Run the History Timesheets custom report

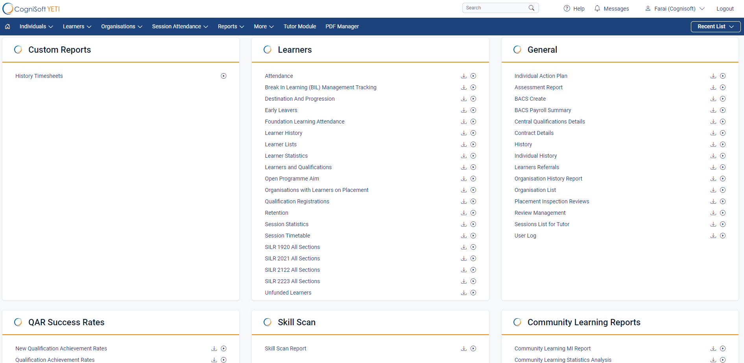(x=223, y=76)
